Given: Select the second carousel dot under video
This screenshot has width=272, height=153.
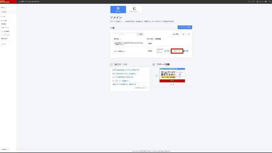Looking at the screenshot, I should pyautogui.click(x=174, y=85).
